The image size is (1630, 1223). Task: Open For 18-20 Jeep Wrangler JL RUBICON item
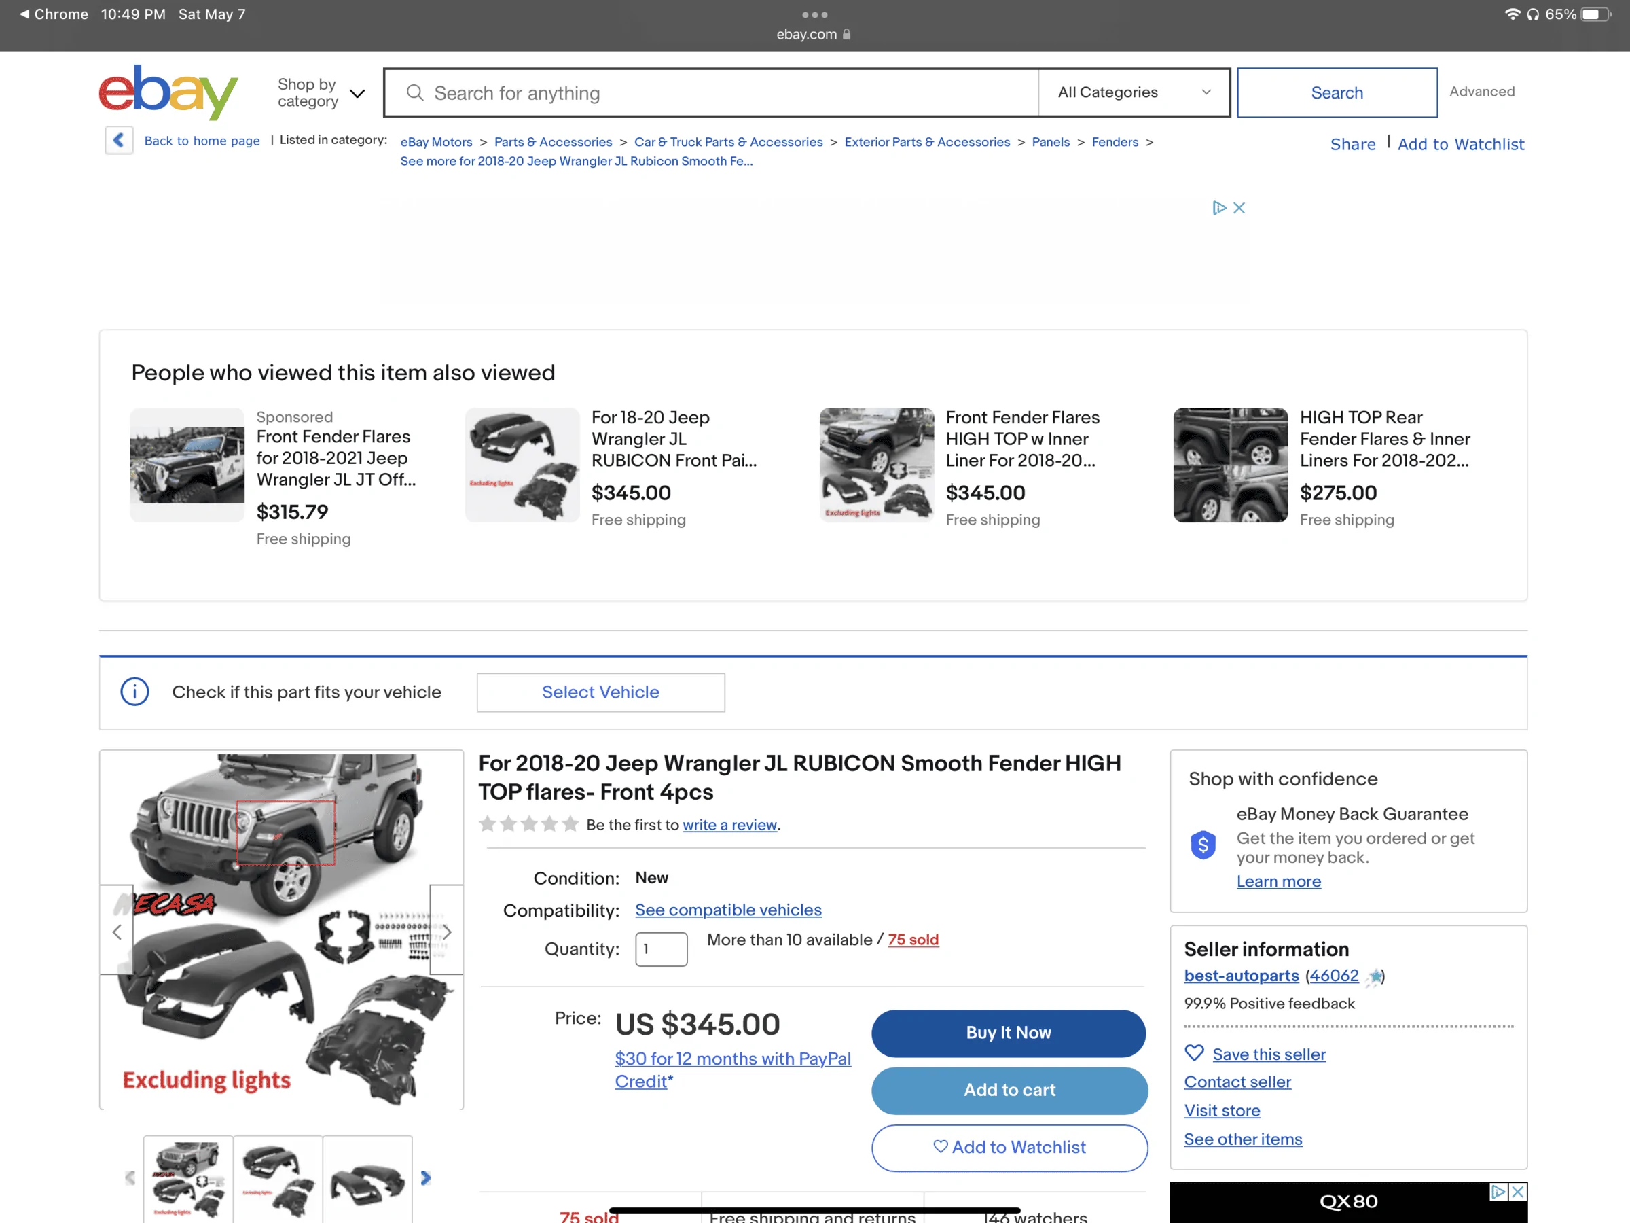coord(674,439)
